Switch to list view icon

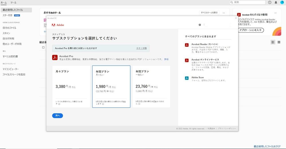[273, 42]
